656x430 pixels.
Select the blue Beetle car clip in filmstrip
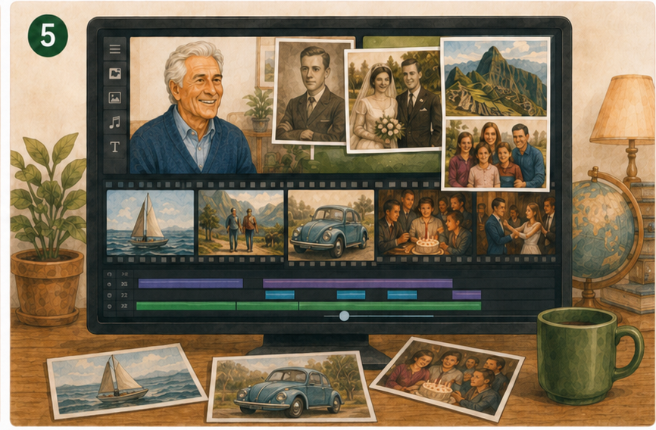[331, 225]
